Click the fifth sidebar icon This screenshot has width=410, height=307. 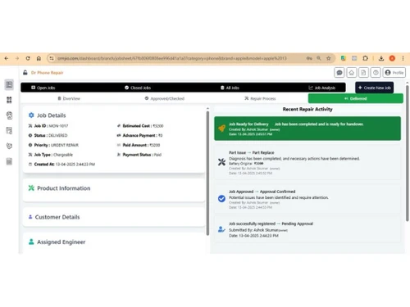click(x=9, y=146)
